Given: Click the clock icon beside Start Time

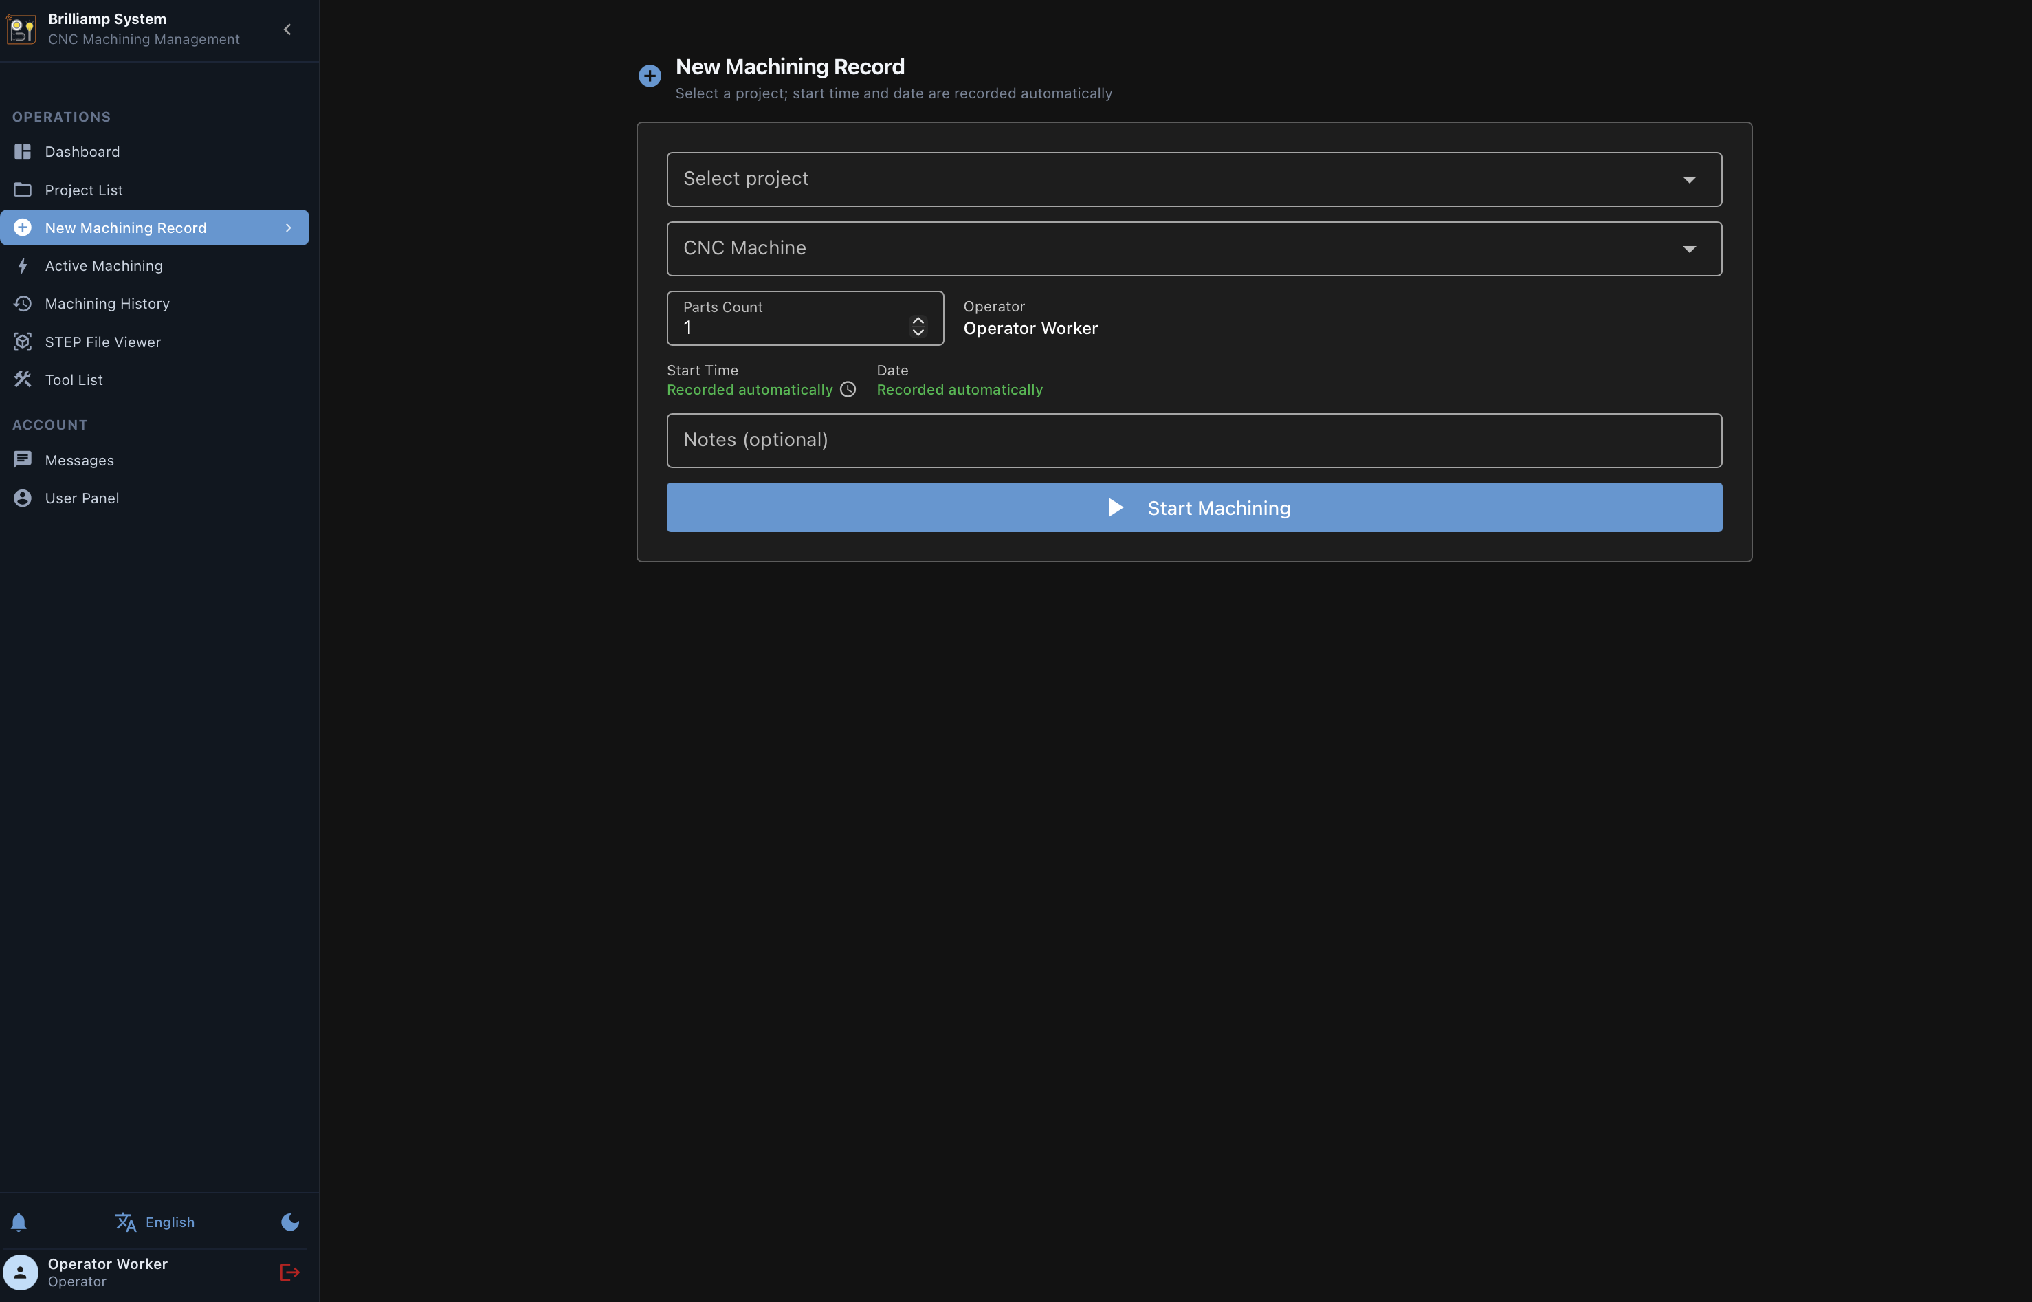Looking at the screenshot, I should pos(848,389).
